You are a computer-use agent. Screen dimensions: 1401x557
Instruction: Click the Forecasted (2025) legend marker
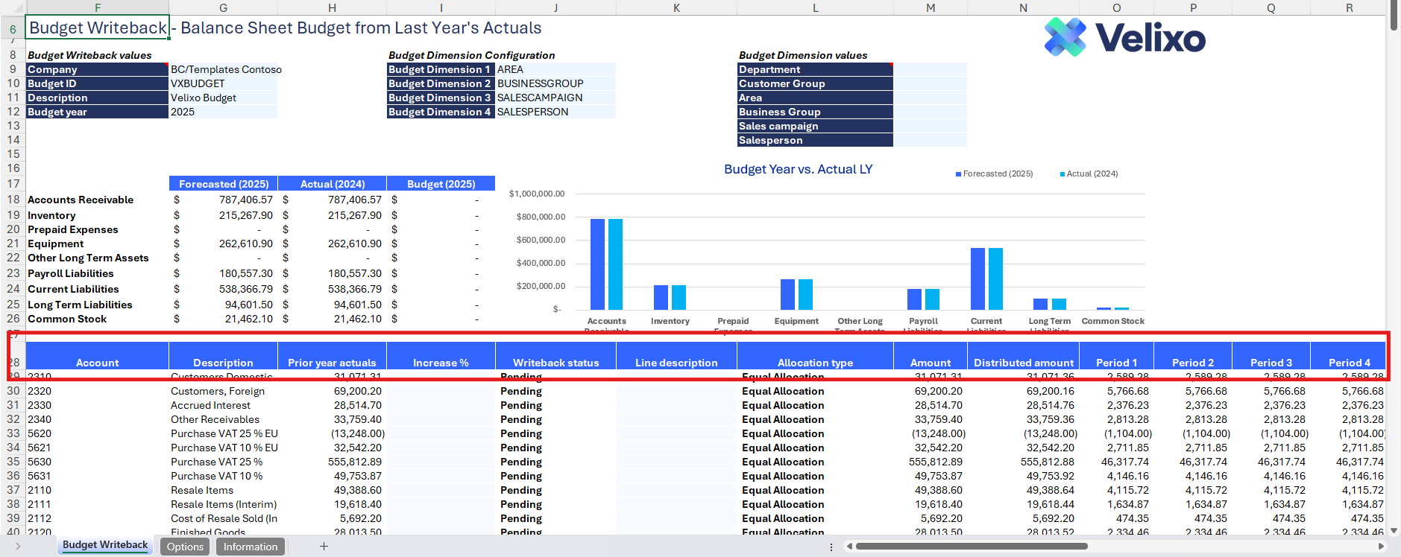tap(958, 174)
